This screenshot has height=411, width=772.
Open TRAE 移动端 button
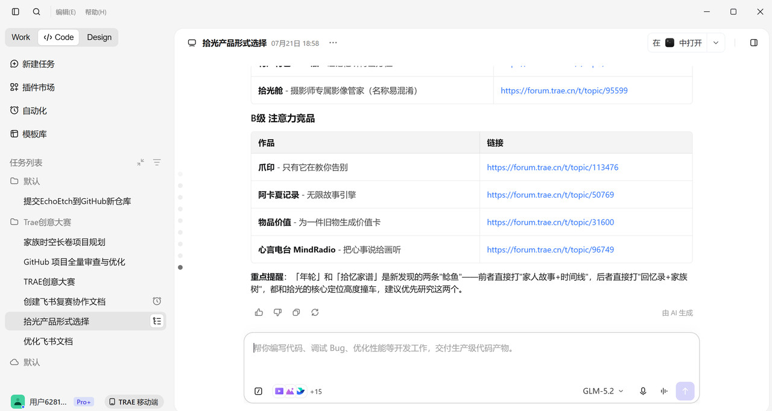[134, 402]
